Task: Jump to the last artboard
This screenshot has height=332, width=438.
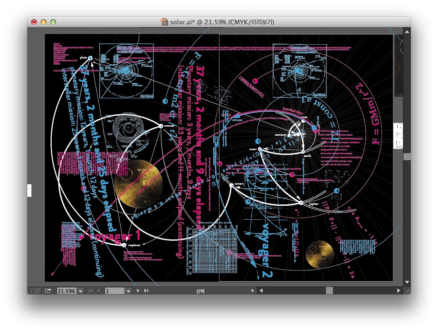Action: click(x=146, y=291)
